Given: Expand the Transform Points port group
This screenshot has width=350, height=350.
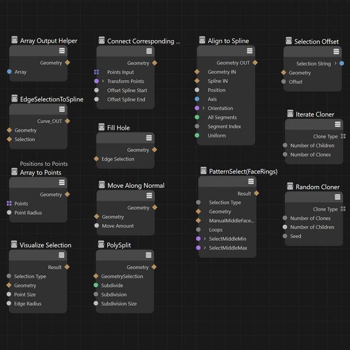Looking at the screenshot, I should click(103, 81).
